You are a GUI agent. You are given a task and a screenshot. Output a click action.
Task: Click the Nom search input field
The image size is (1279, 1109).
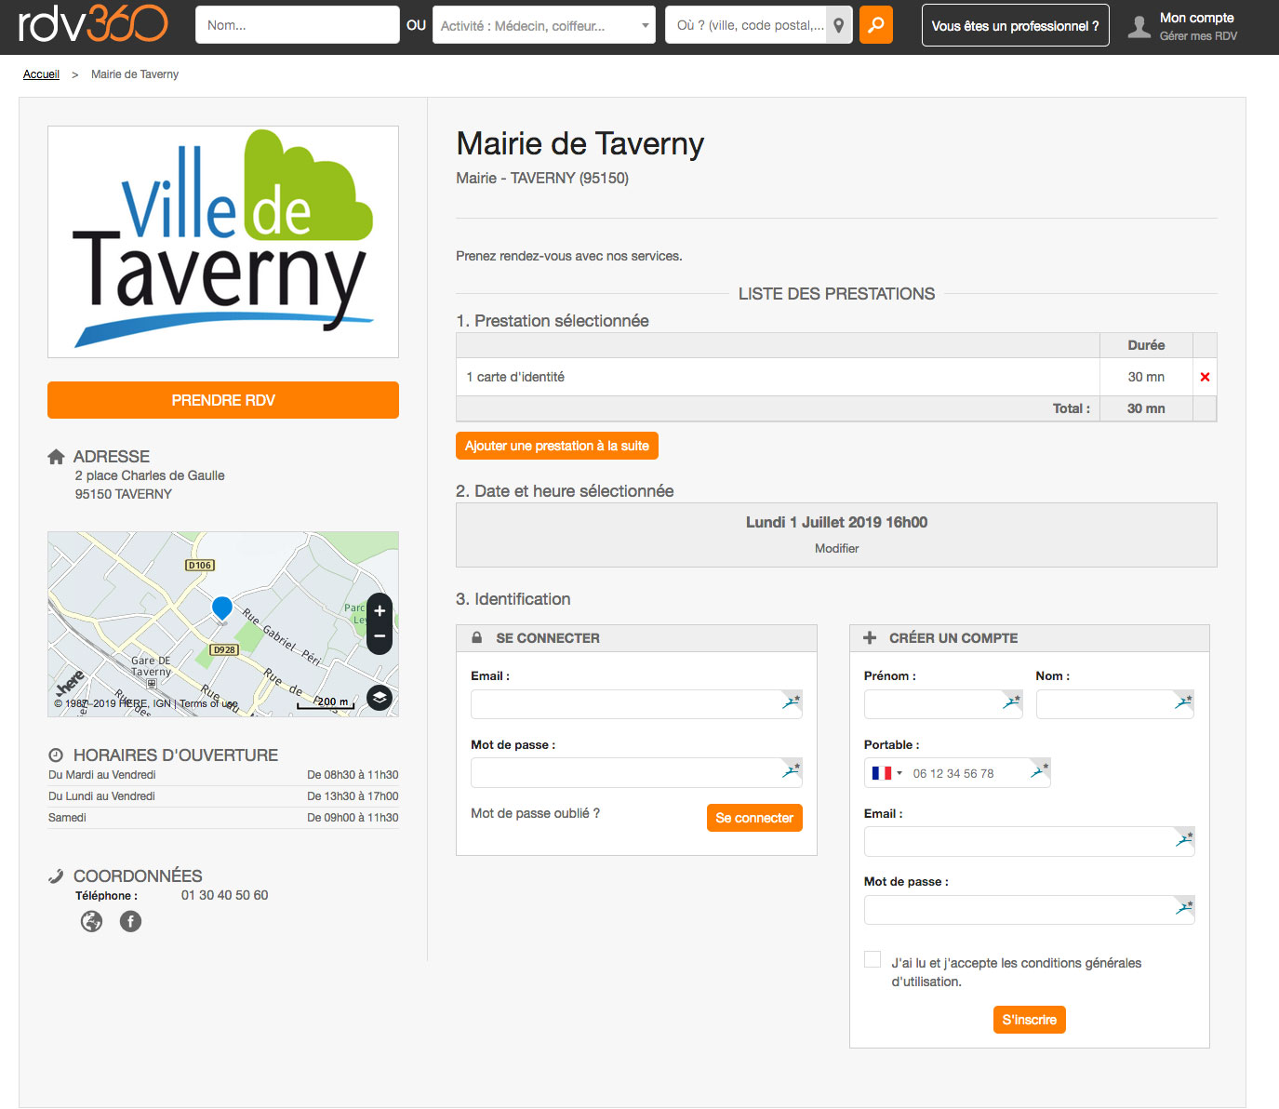[x=297, y=25]
